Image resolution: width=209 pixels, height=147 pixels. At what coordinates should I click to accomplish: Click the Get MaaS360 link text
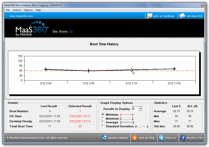194,16
